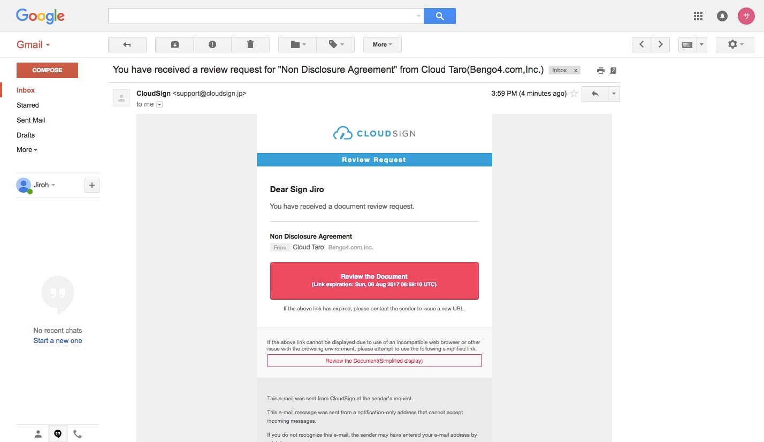764x442 pixels.
Task: Remove the Inbox label x
Action: pos(576,71)
